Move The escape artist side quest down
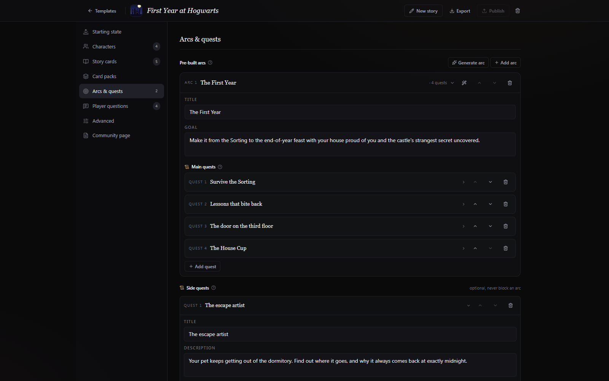Viewport: 609px width, 381px height. click(x=496, y=306)
